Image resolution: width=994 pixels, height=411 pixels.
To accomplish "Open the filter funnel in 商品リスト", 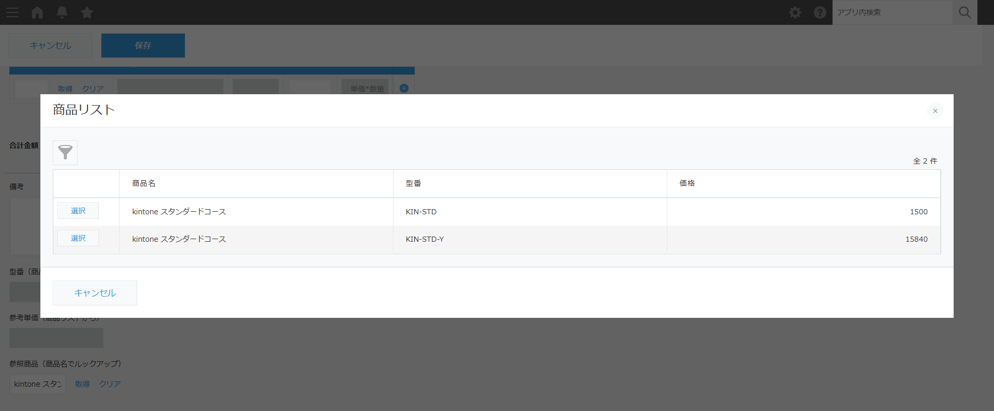I will pyautogui.click(x=65, y=153).
